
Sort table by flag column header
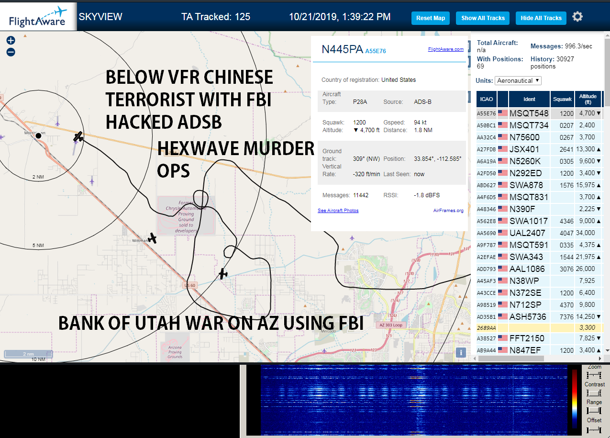coord(503,99)
